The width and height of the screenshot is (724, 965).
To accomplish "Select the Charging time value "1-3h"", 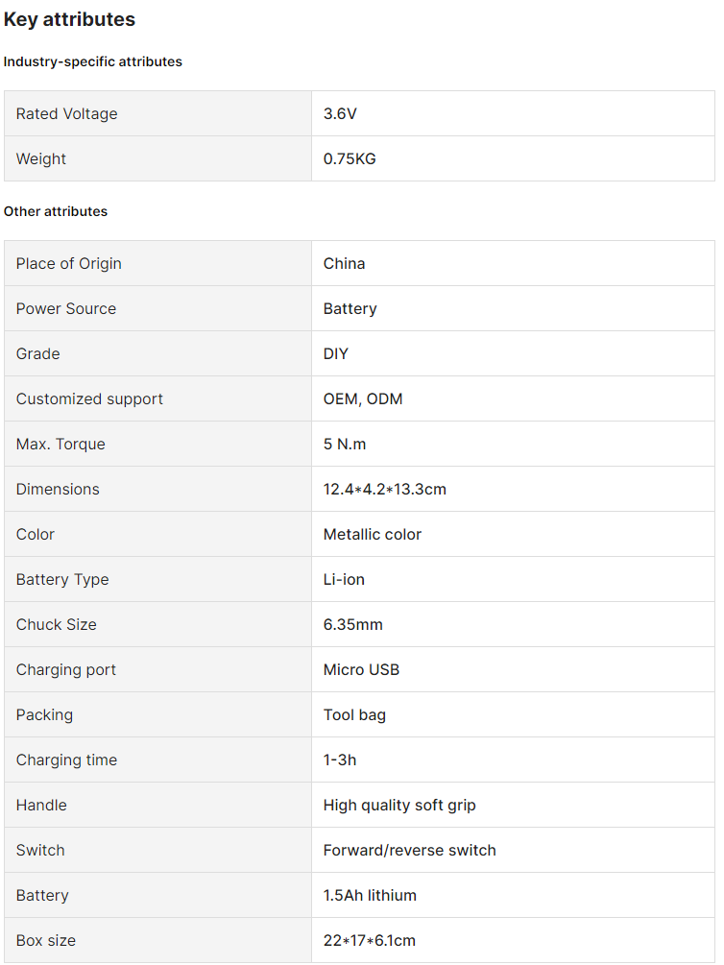I will point(340,760).
